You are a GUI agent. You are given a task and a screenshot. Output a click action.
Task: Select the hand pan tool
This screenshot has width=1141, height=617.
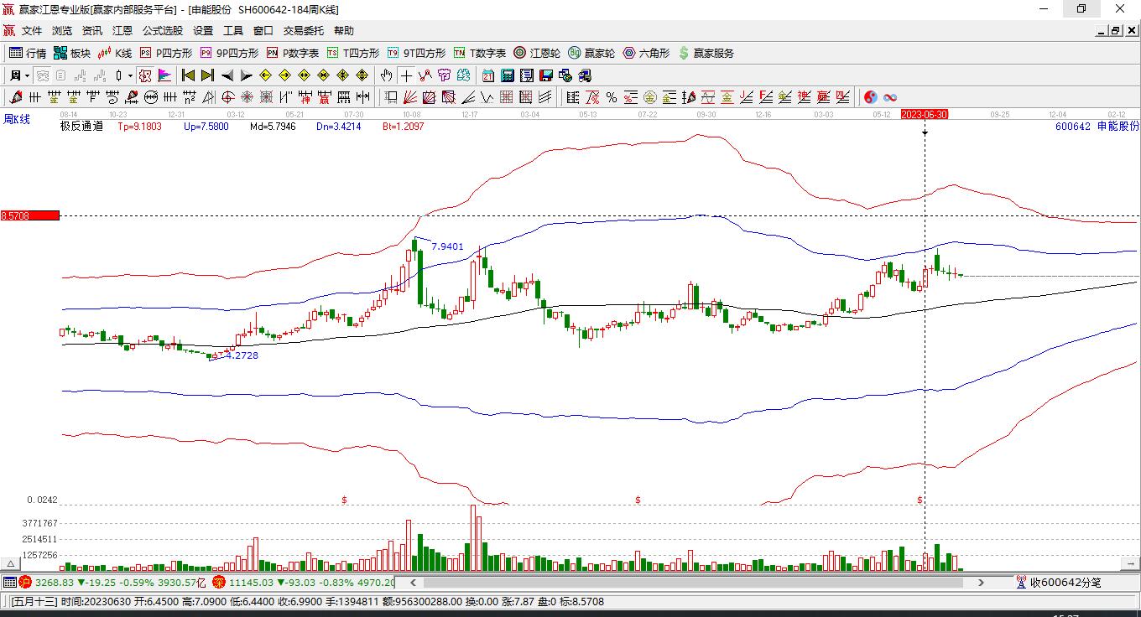[x=386, y=75]
